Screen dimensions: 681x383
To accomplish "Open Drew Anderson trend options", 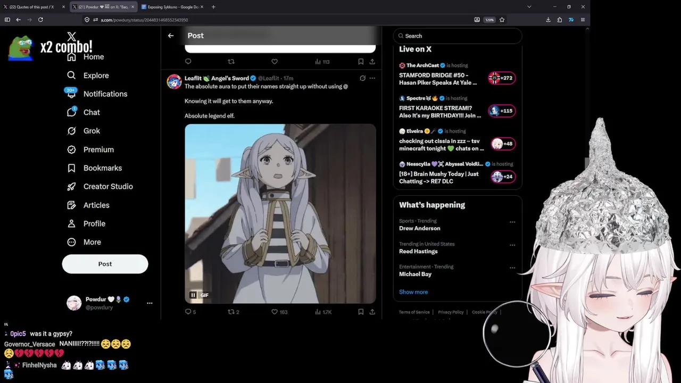I will [x=512, y=222].
